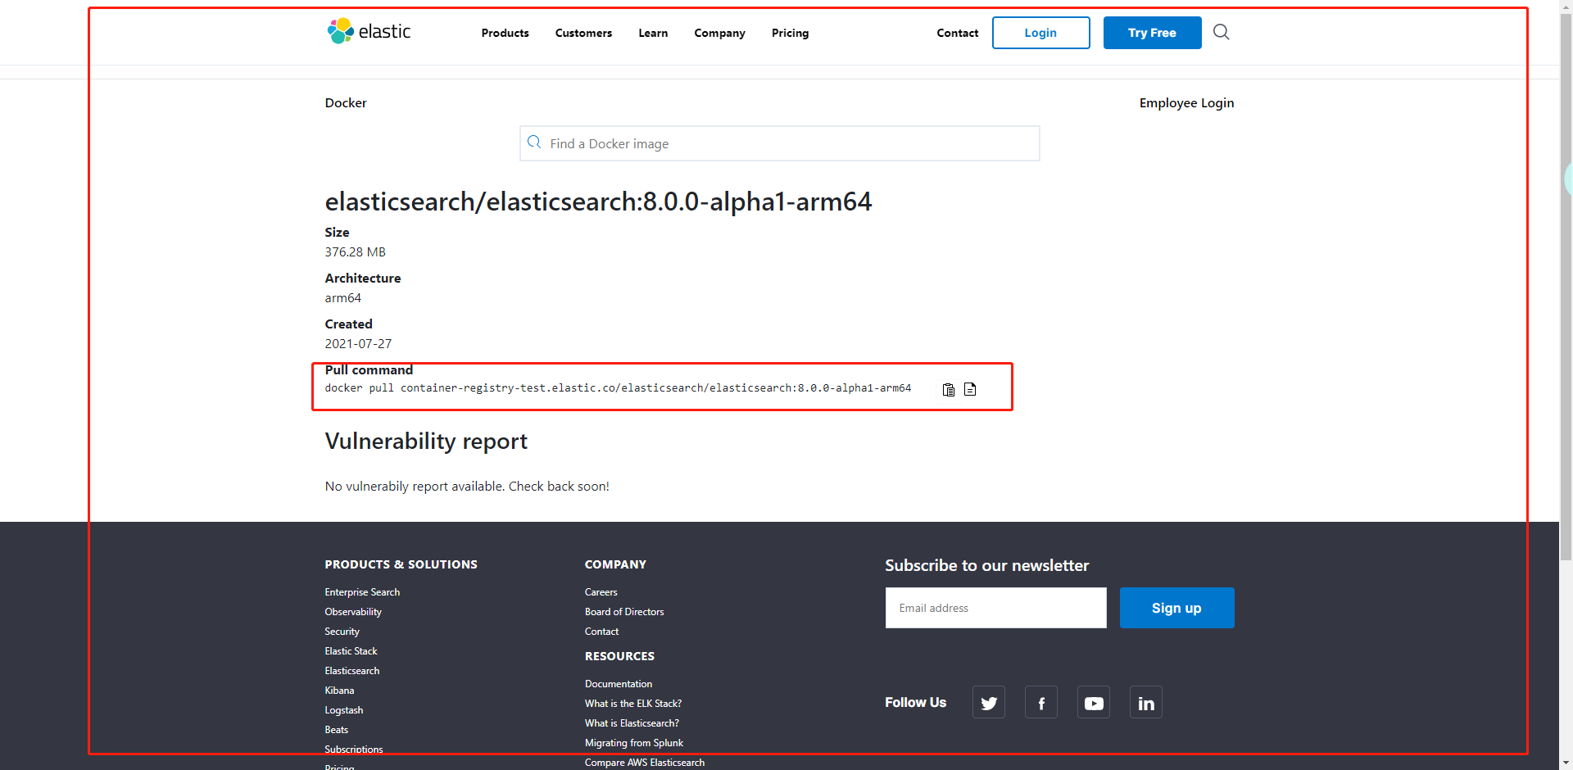Screen dimensions: 1573x770
Task: Click the Login button
Action: coord(1040,33)
